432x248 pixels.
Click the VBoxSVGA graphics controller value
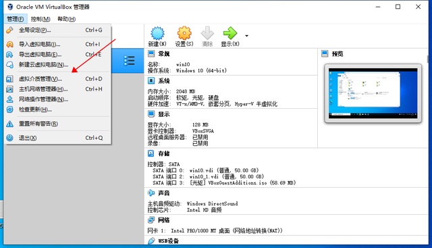pos(203,131)
